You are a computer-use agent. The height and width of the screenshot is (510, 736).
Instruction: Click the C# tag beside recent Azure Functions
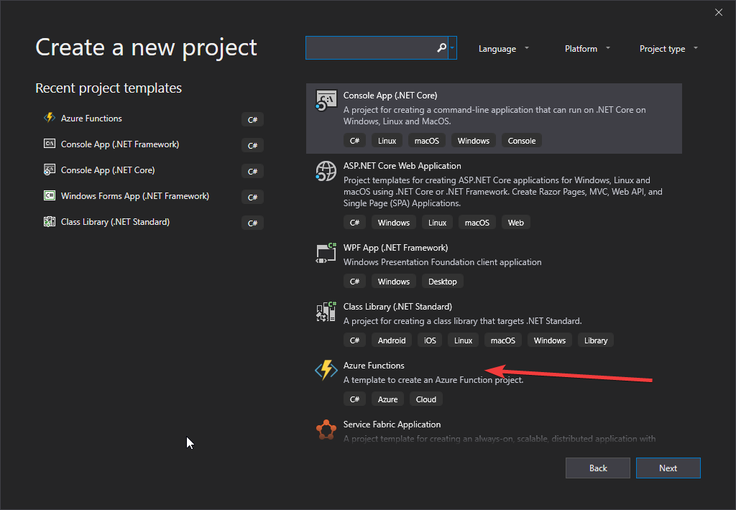pyautogui.click(x=252, y=120)
